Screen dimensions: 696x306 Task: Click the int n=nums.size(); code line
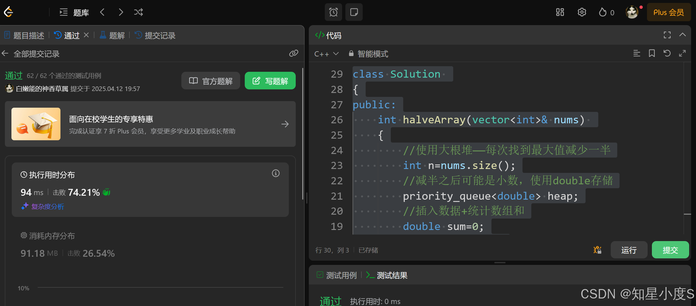[459, 166]
